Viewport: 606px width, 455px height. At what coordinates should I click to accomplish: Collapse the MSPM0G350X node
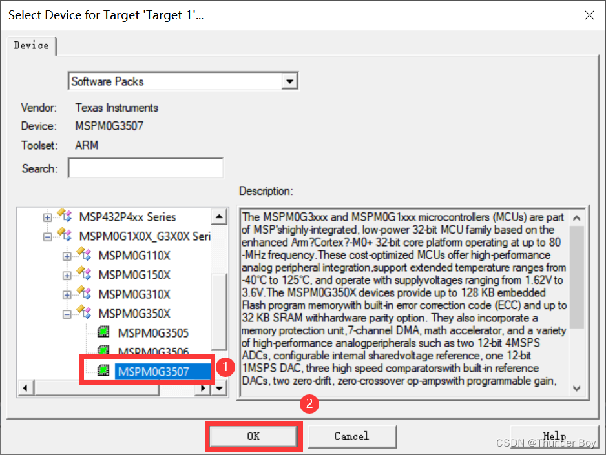[x=67, y=314]
